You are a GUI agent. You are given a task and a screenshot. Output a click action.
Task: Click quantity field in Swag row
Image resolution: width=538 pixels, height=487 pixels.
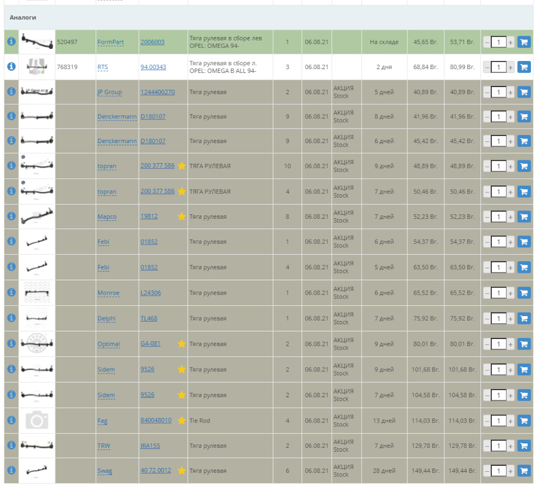[499, 471]
